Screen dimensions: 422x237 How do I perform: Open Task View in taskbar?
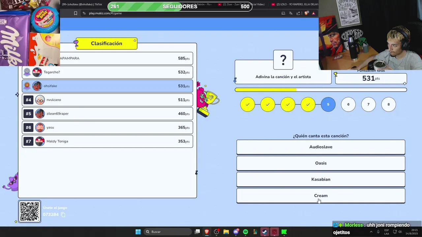(x=197, y=232)
